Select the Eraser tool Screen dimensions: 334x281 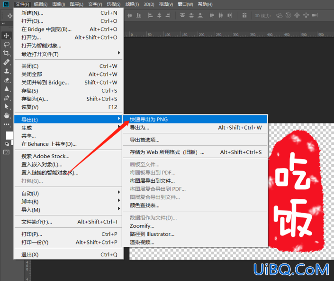[x=7, y=80]
